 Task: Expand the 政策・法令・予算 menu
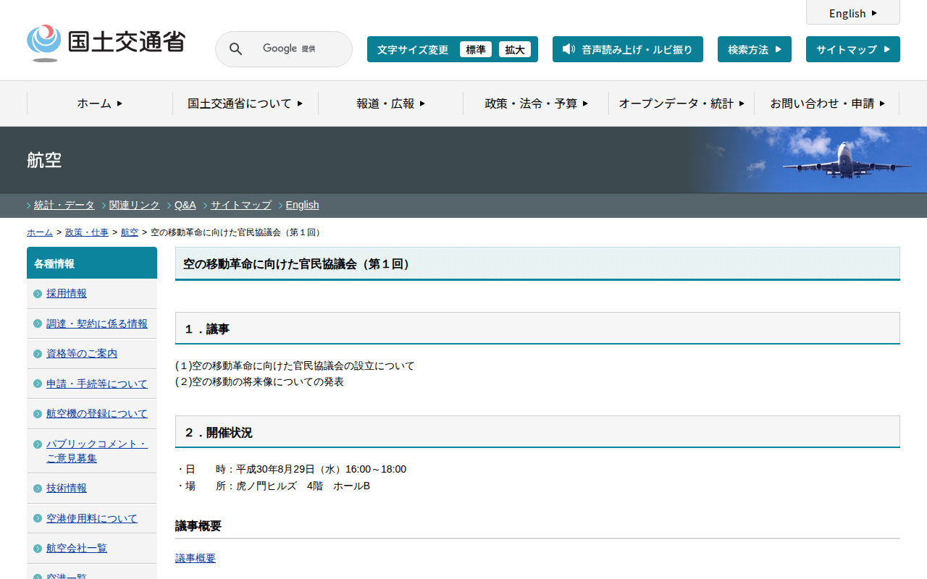click(536, 103)
